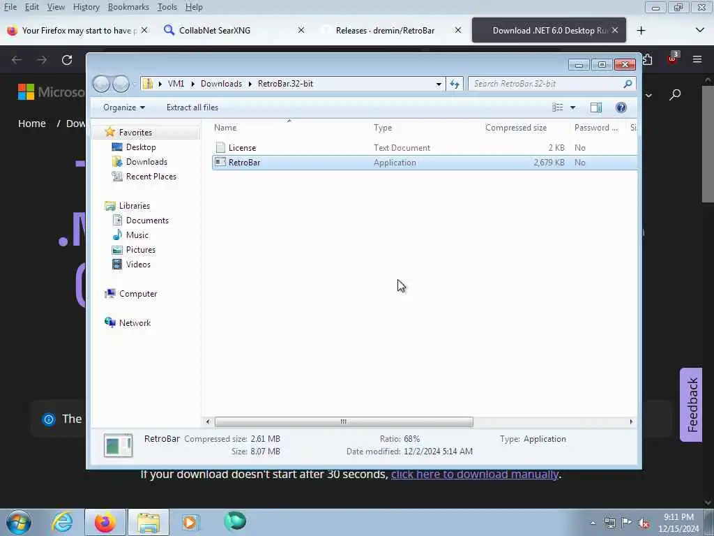
Task: Expand the arrow after Downloads in address bar
Action: tap(250, 84)
